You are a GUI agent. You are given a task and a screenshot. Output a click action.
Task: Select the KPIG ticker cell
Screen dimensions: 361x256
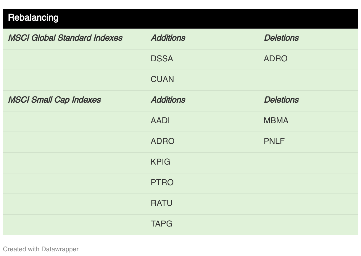pos(160,162)
